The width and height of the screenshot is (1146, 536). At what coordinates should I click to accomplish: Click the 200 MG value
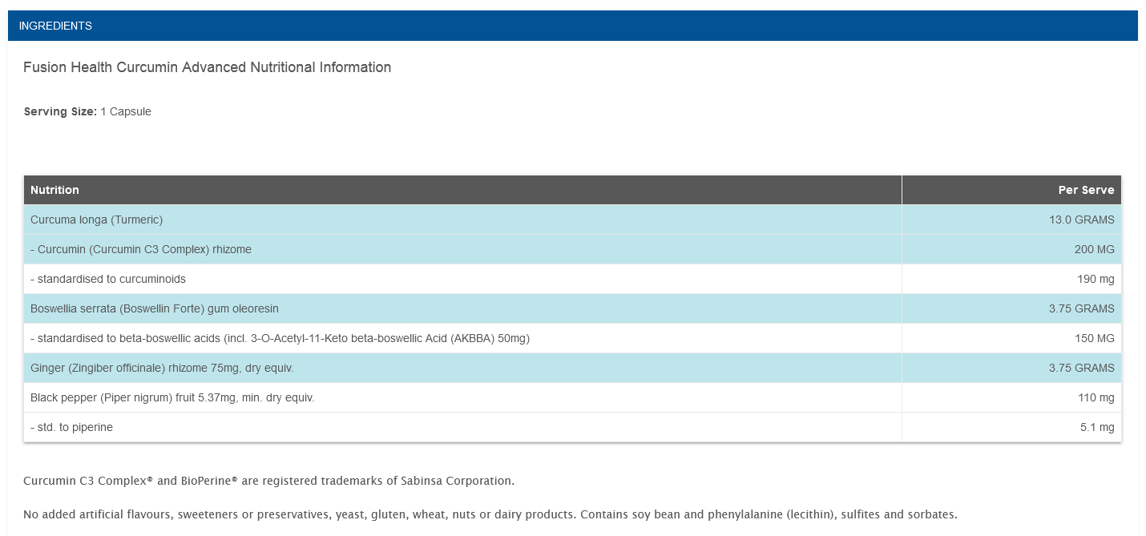pyautogui.click(x=1094, y=249)
